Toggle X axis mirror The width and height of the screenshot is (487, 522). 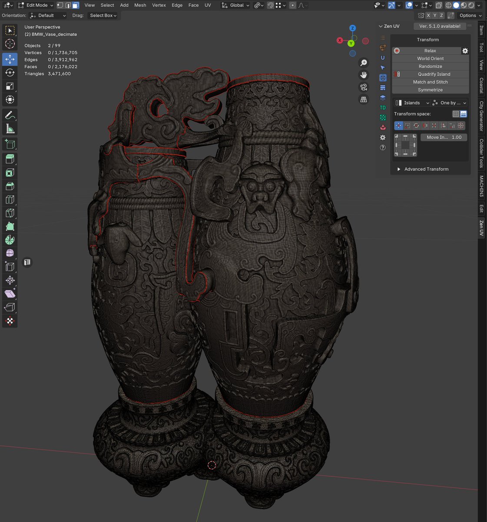(x=428, y=15)
